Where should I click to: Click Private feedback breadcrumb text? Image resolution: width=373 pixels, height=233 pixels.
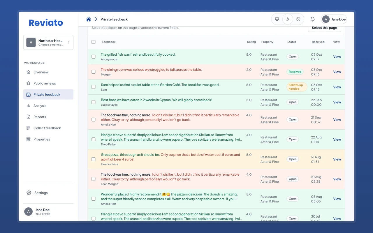(114, 19)
